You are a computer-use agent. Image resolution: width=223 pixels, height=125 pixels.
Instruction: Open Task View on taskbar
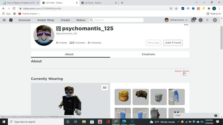pos(76,122)
